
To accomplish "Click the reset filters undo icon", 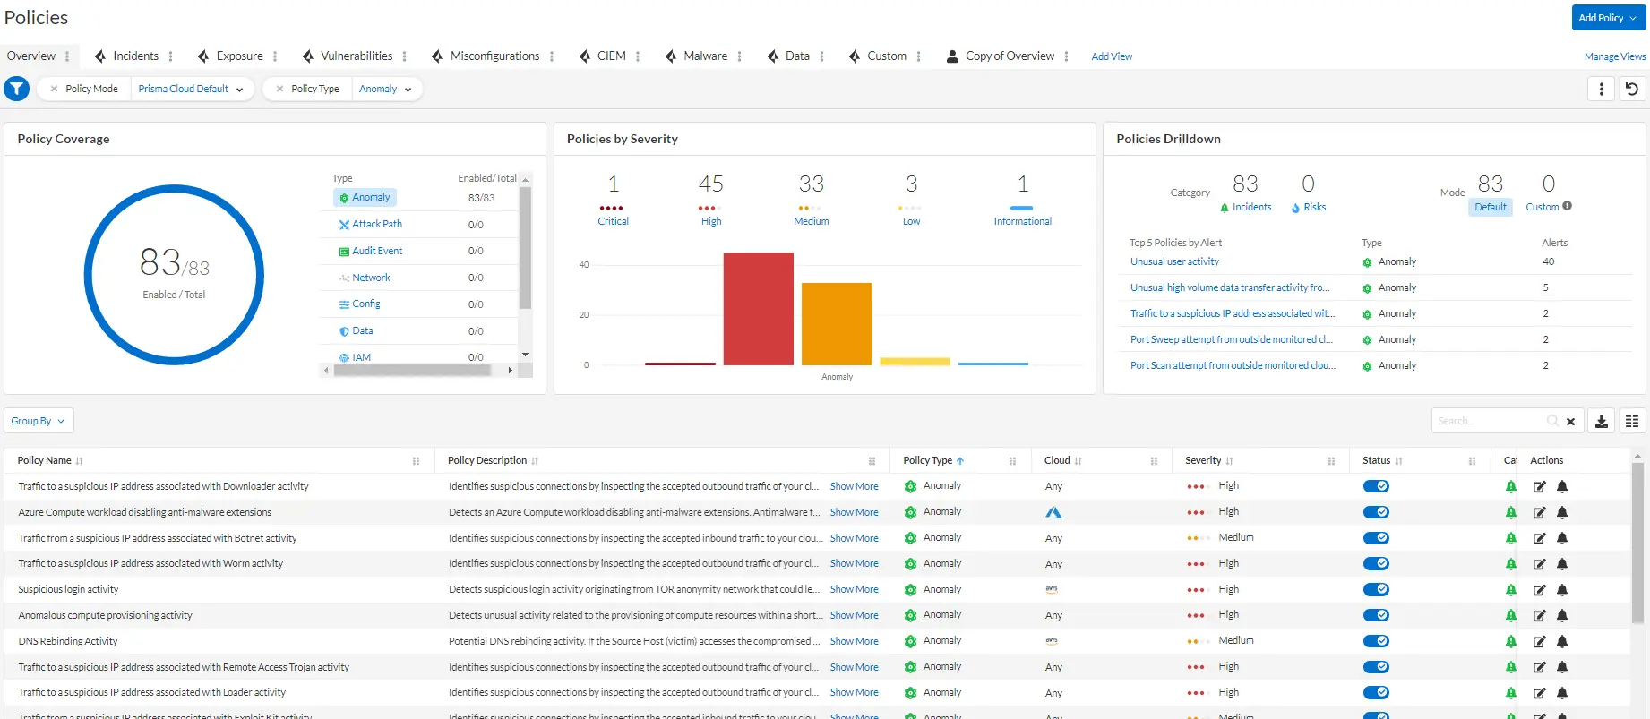I will click(x=1632, y=89).
